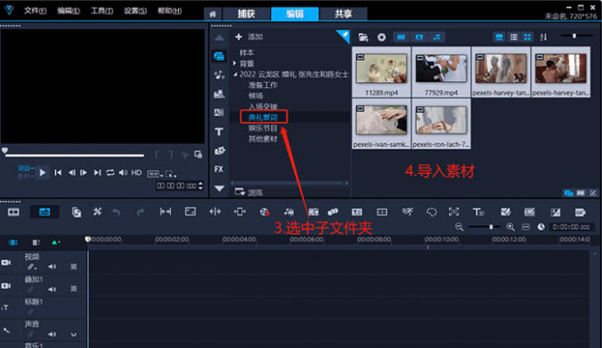
Task: Open the crossed-tools icon in the timeline toolbar
Action: click(97, 212)
